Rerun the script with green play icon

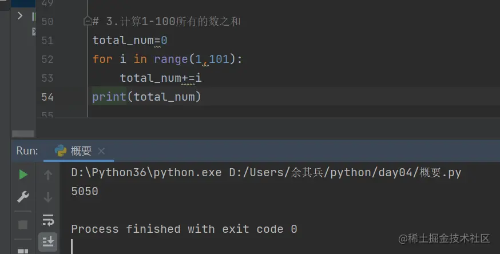coord(23,174)
